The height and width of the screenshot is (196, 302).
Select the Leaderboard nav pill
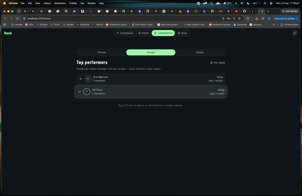(x=163, y=33)
